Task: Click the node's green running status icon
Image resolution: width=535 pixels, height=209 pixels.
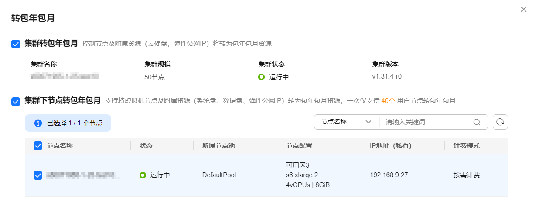Action: pyautogui.click(x=143, y=175)
